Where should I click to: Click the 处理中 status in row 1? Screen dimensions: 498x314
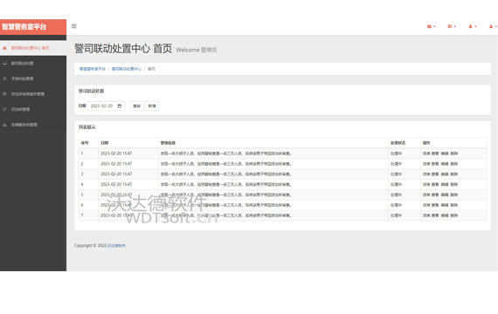point(396,154)
